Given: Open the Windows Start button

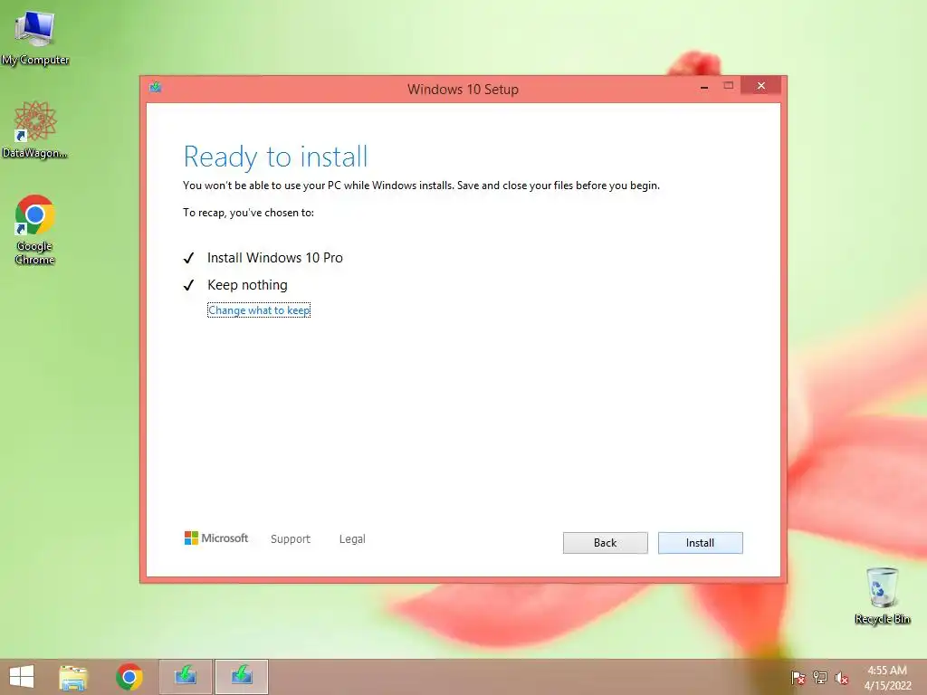Looking at the screenshot, I should (22, 677).
